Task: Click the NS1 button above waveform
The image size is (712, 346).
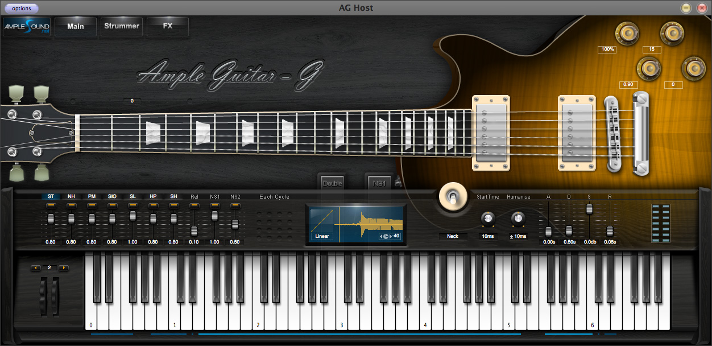Action: click(x=379, y=183)
